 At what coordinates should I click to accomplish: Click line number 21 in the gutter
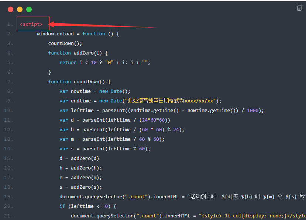click(x=8, y=216)
